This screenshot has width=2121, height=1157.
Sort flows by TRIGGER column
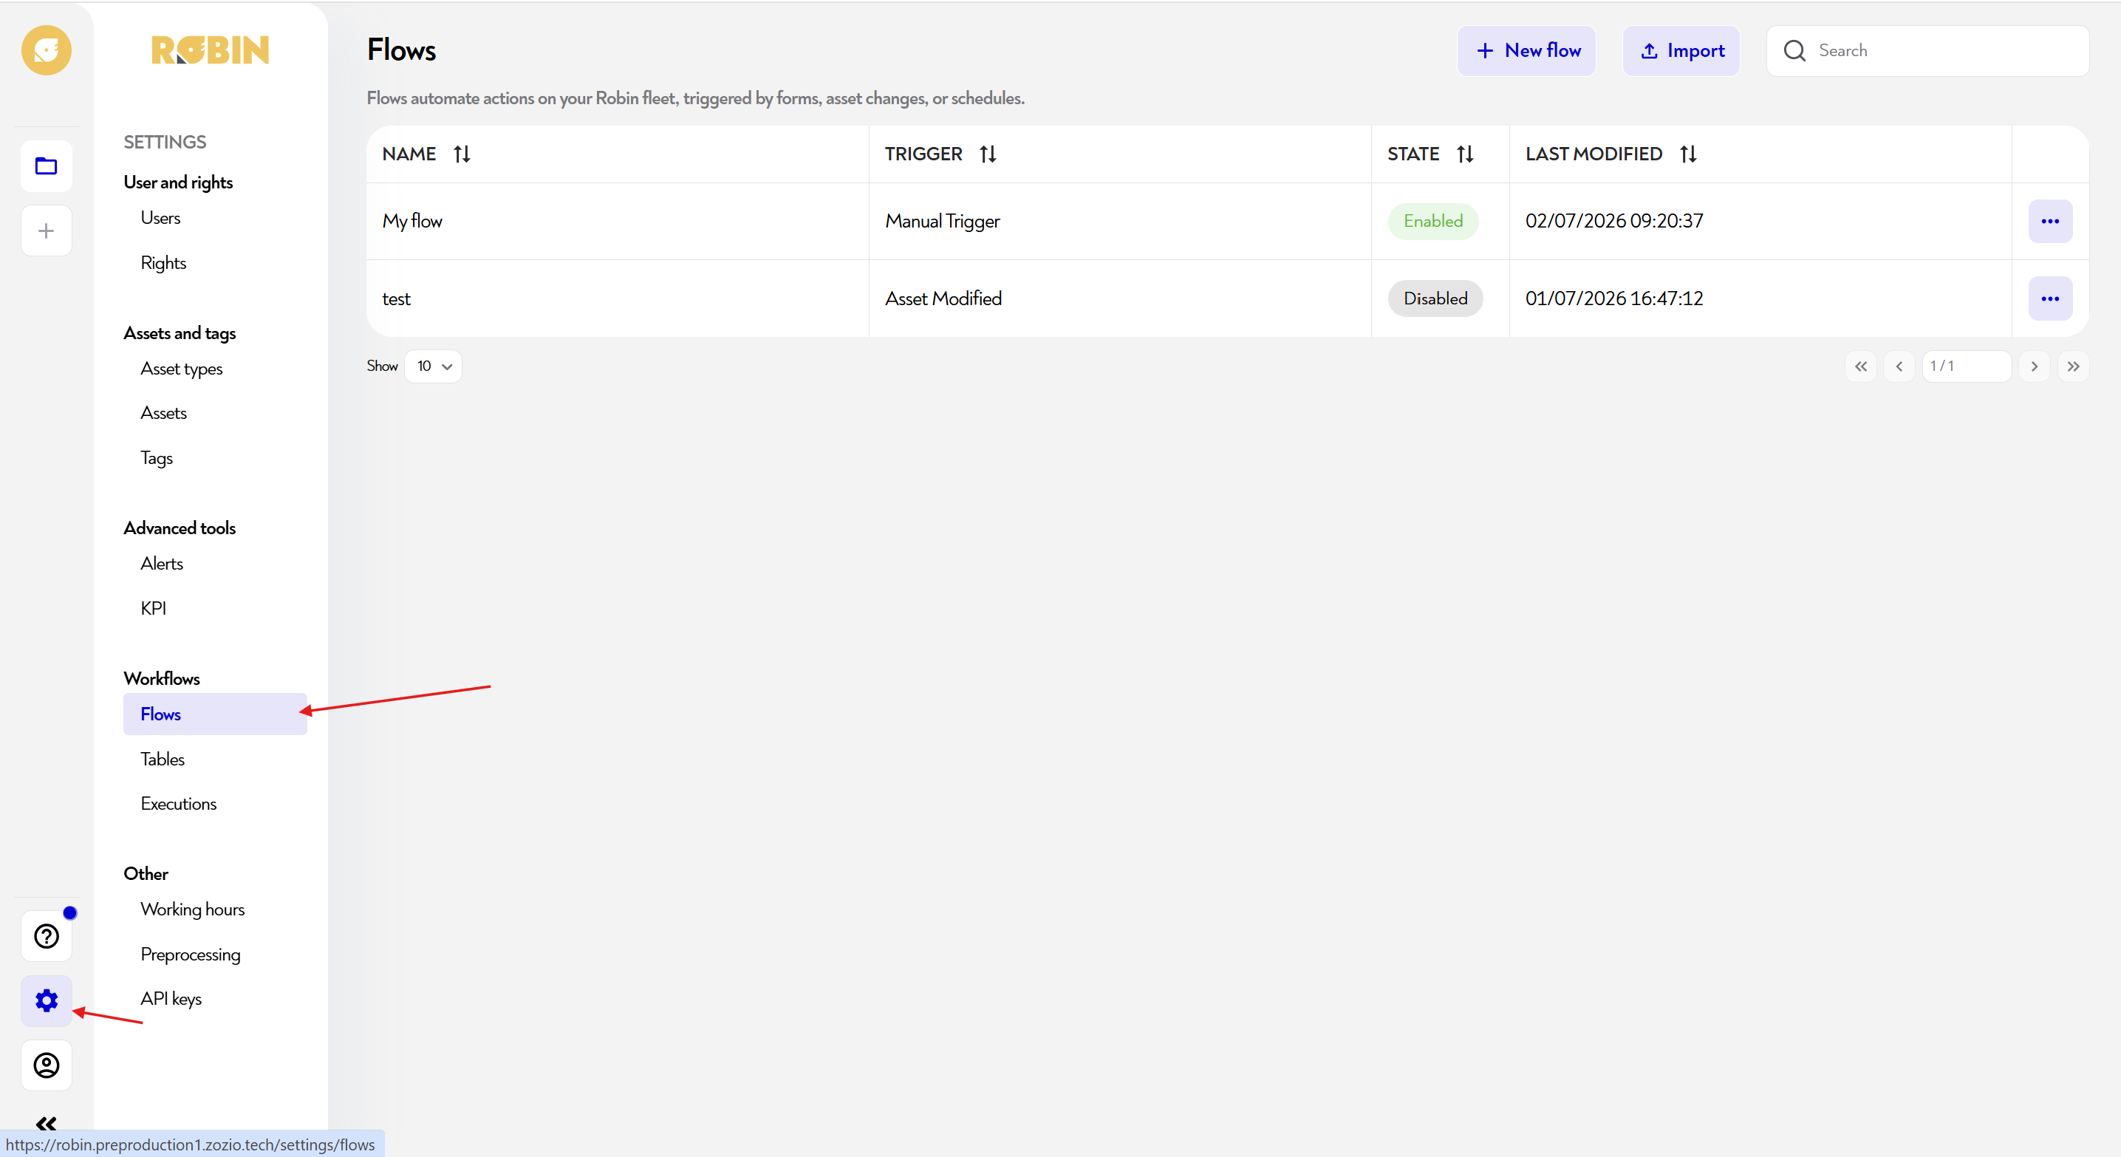(x=988, y=154)
